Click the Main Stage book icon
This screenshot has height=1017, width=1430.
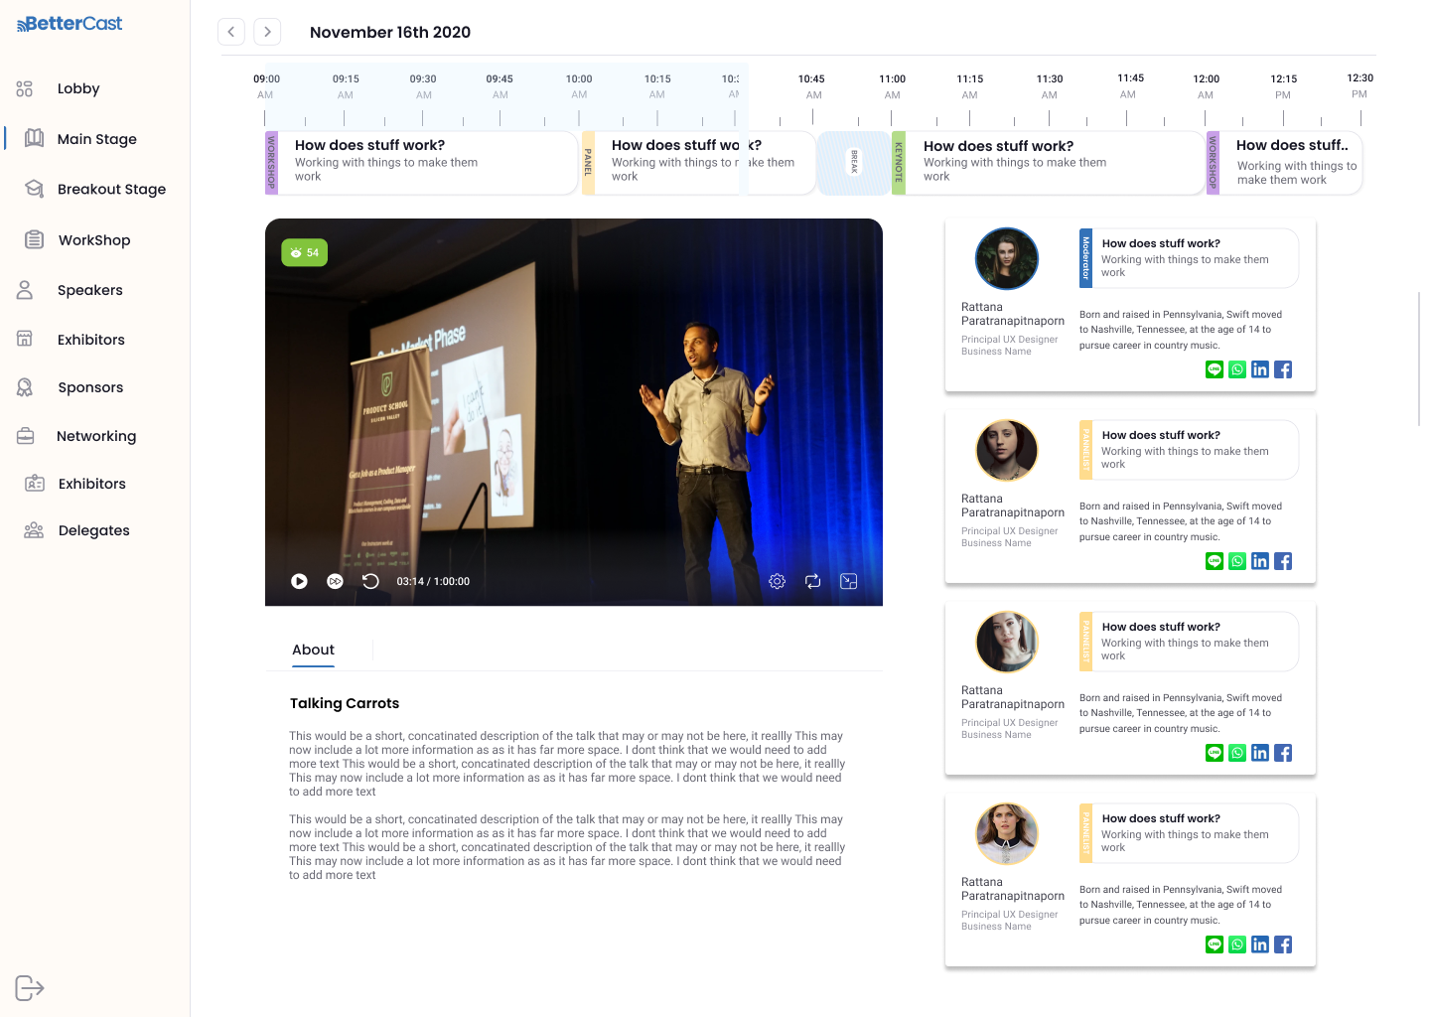(34, 138)
